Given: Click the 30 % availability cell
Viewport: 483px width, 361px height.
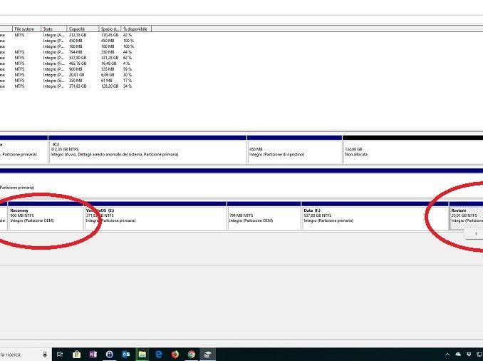Looking at the screenshot, I should pyautogui.click(x=128, y=75).
